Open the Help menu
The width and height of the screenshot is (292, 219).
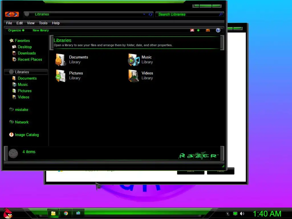56,23
